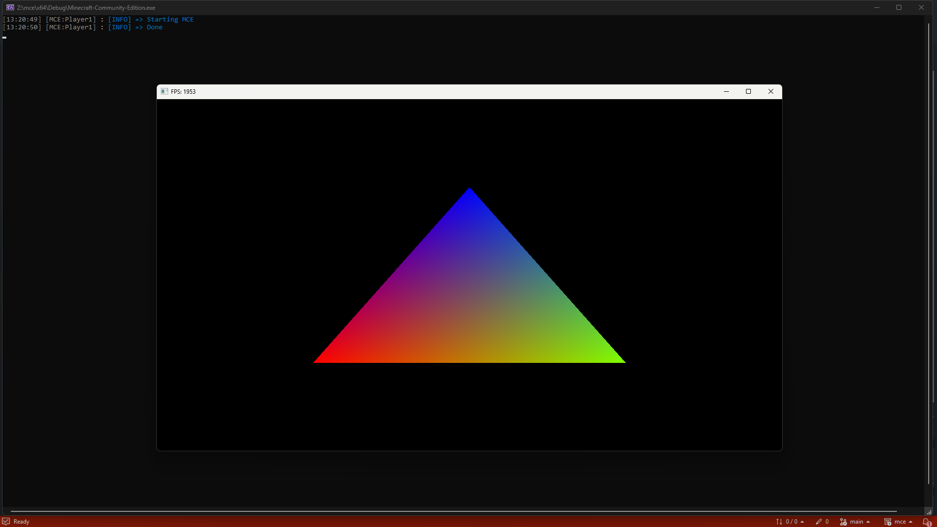Image resolution: width=937 pixels, height=527 pixels.
Task: Click the push/pull arrows icon
Action: pyautogui.click(x=779, y=522)
